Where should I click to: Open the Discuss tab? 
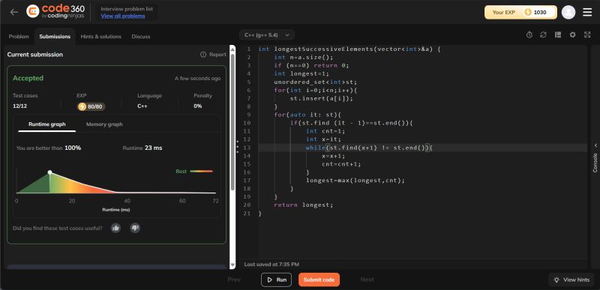pyautogui.click(x=141, y=37)
